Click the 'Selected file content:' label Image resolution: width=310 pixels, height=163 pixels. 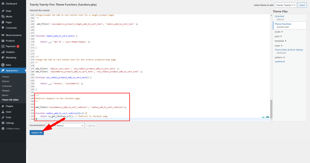click(x=40, y=10)
